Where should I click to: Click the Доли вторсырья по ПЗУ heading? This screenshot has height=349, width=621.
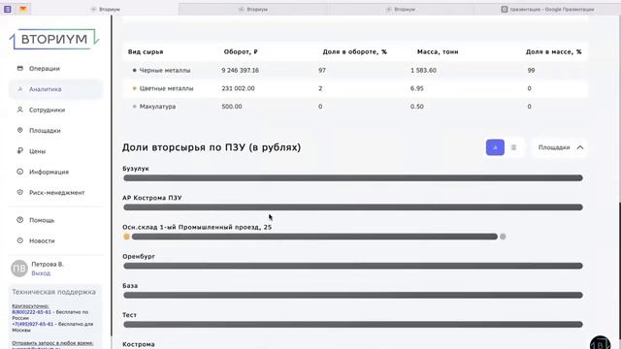tap(212, 147)
